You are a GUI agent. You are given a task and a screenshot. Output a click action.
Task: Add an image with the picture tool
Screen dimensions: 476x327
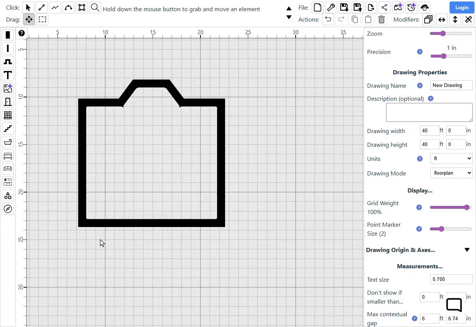pyautogui.click(x=8, y=88)
